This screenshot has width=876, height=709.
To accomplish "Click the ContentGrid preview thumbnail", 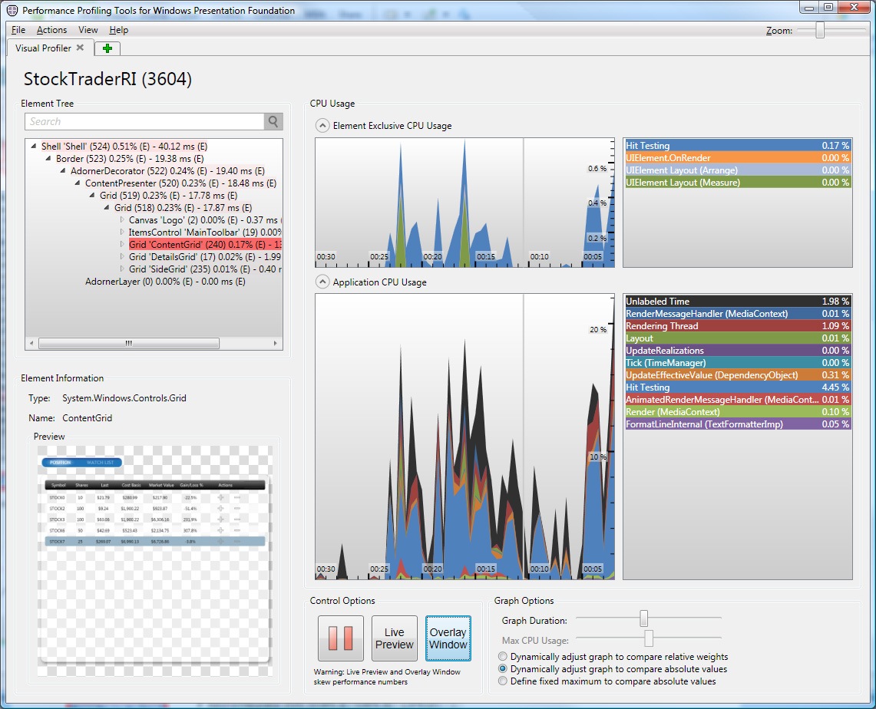I will pos(155,560).
